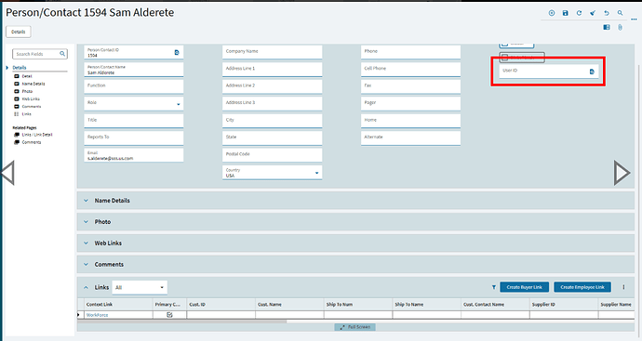Click the magnifier in Search Fields box
Screen dimensions: 642x341
tap(62, 54)
